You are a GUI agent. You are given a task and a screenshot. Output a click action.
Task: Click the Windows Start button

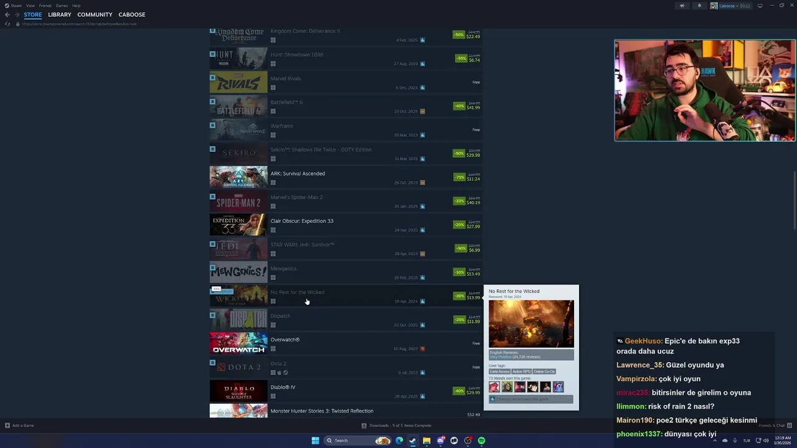(x=315, y=441)
